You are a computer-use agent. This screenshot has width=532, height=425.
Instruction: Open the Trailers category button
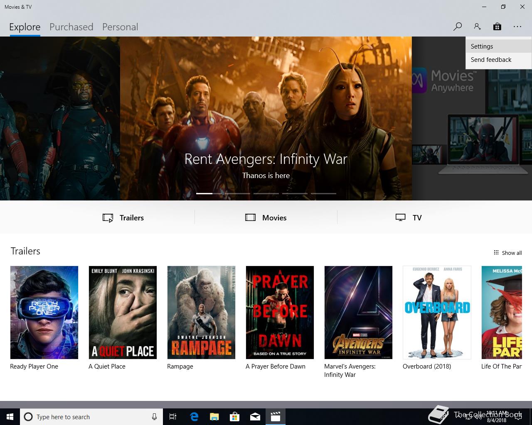(123, 217)
